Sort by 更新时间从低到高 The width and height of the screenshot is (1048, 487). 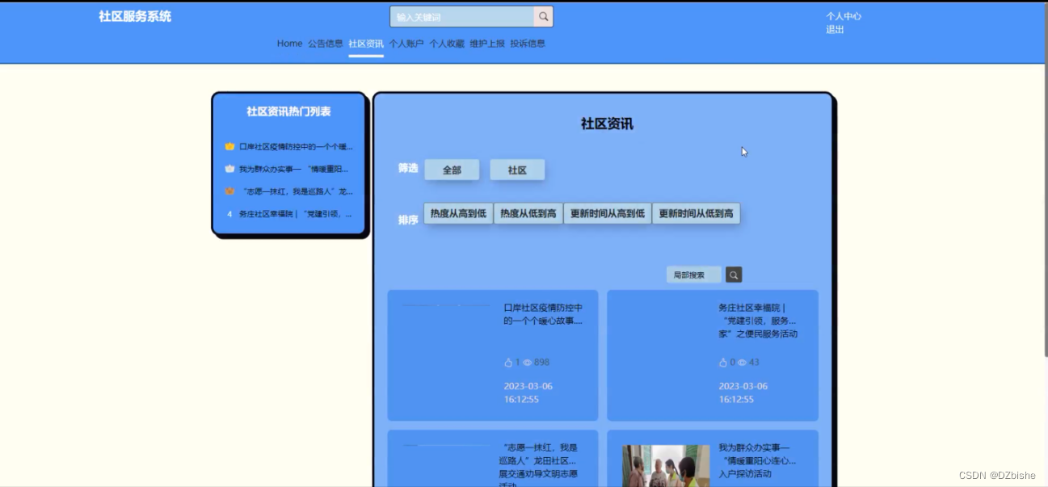click(697, 213)
